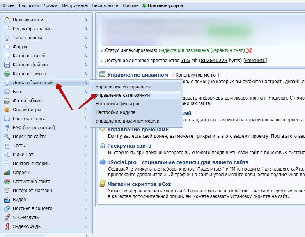
Task: Choose Настройки модуля in the flyout
Action: [115, 112]
